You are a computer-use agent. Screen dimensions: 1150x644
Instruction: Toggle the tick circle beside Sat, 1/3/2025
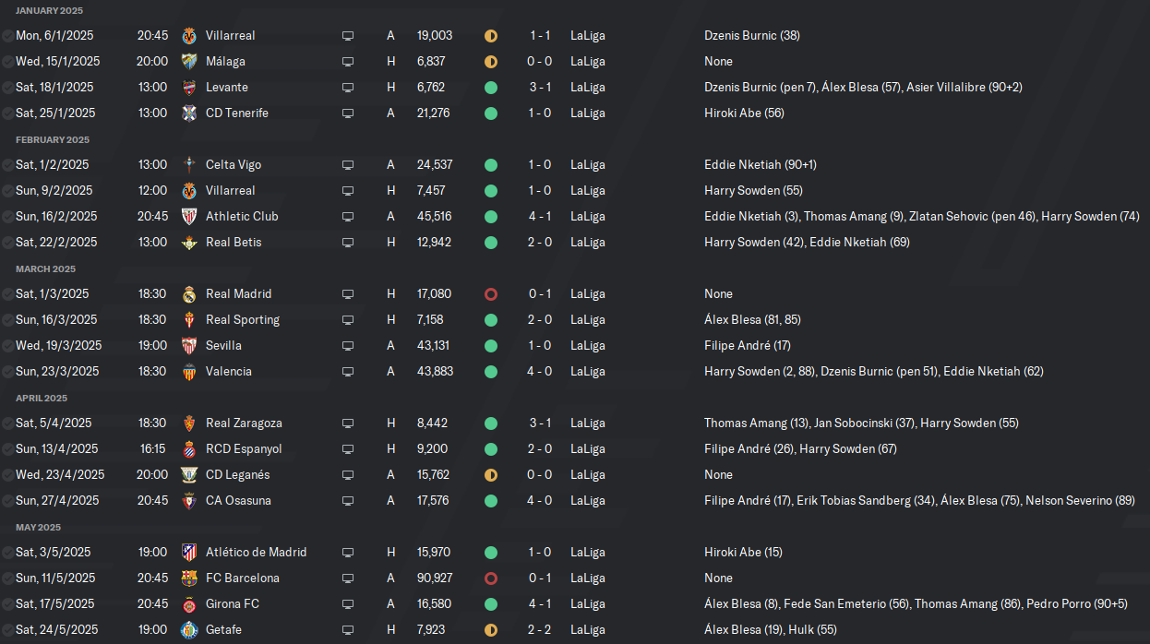point(7,293)
